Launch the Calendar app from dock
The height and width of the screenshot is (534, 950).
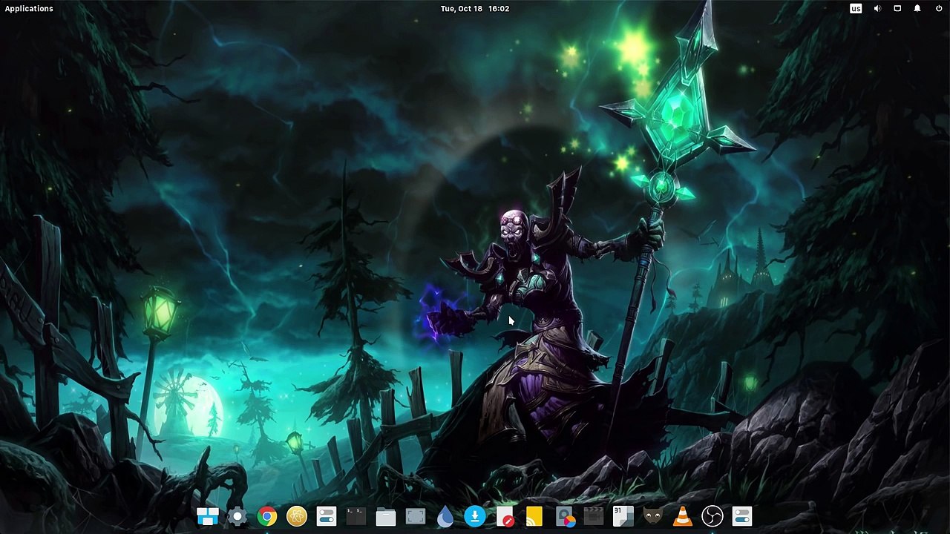[x=623, y=516]
